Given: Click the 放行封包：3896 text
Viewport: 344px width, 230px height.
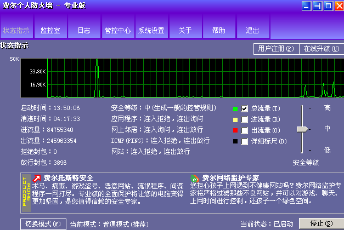Looking at the screenshot, I should click(x=43, y=163).
